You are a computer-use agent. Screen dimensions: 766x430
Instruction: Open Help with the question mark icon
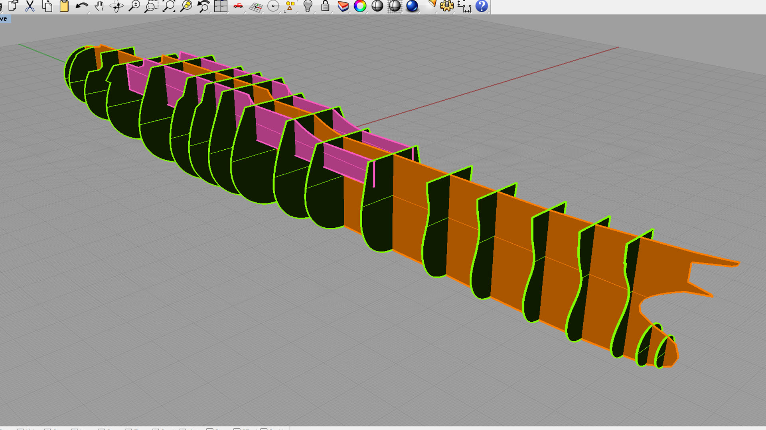click(x=482, y=6)
